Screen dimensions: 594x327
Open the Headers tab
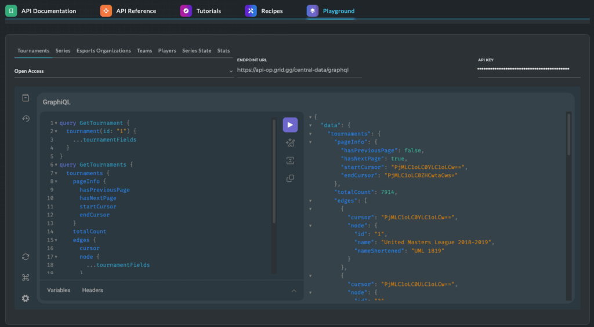[92, 290]
